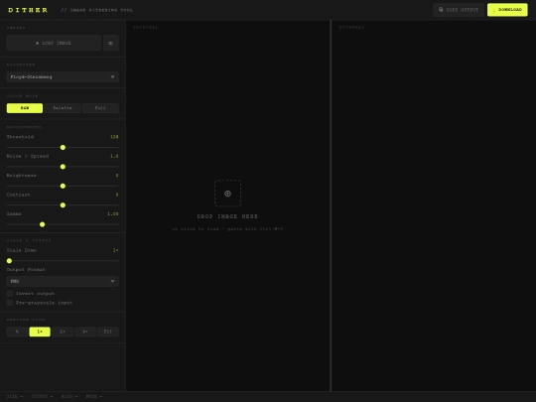Click the Gamma value 1.00

tap(113, 214)
